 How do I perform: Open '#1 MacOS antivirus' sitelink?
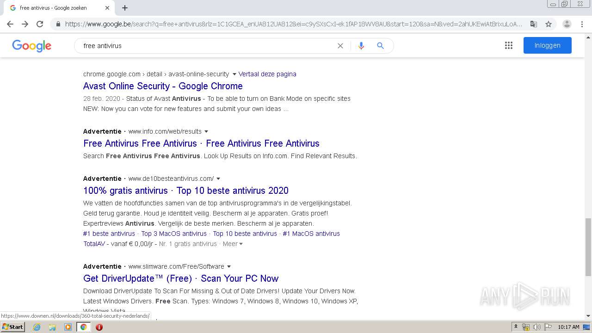311,234
